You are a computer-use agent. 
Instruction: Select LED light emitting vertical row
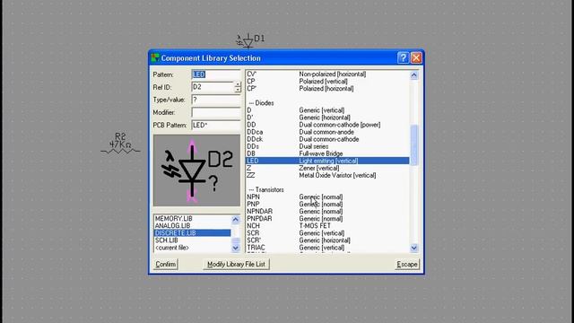pos(327,161)
